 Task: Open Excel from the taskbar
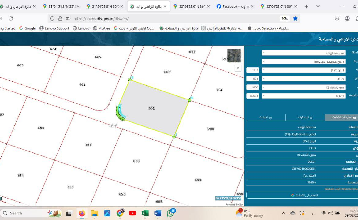[145, 213]
